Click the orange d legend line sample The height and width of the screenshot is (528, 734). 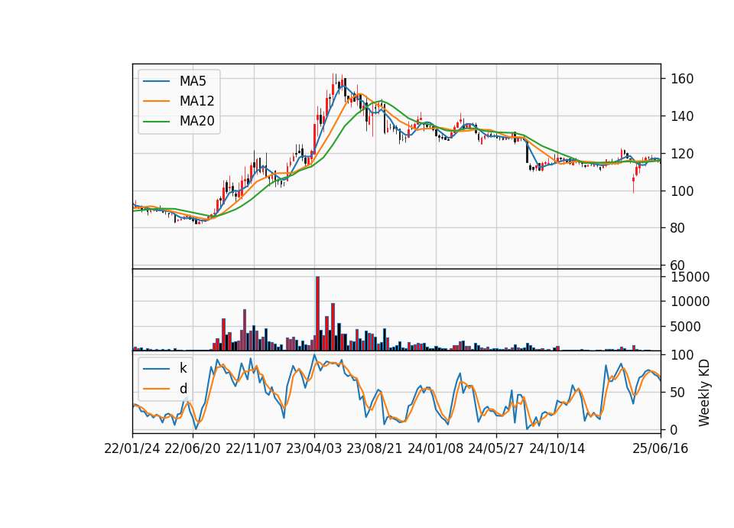tap(156, 389)
